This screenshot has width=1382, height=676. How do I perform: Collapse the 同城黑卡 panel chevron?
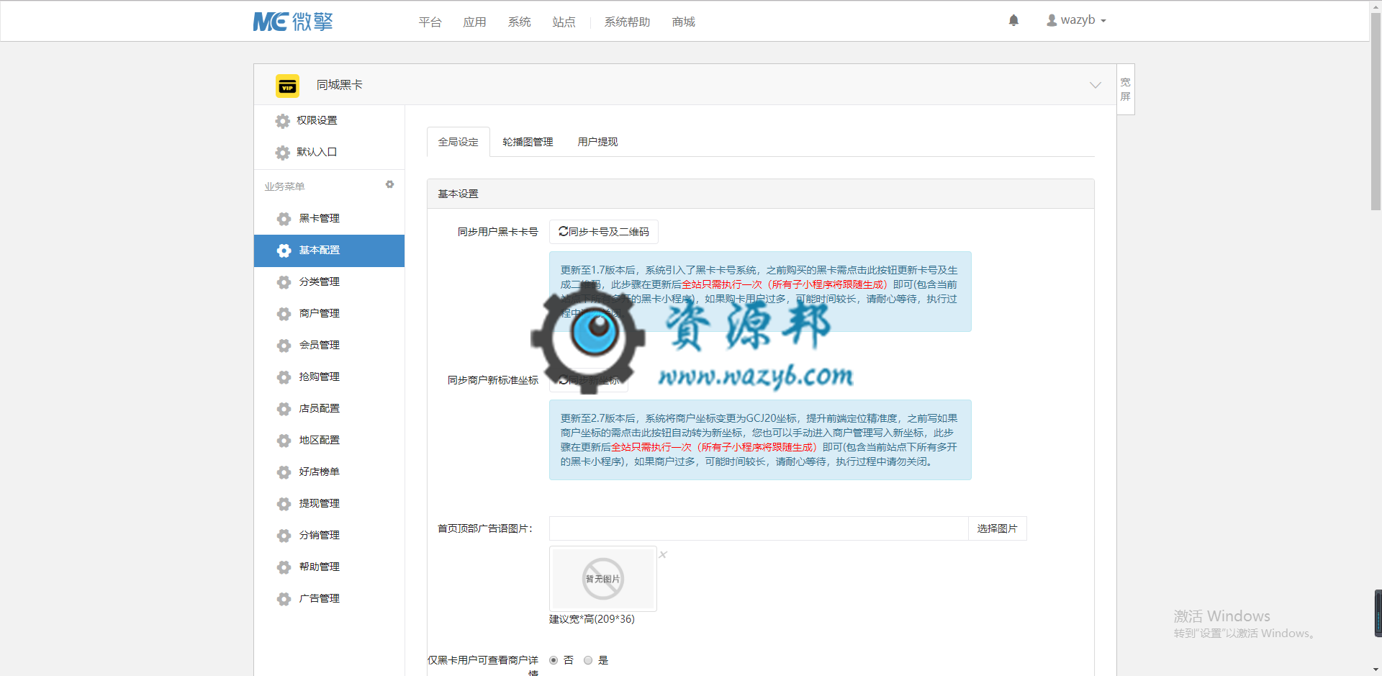point(1096,85)
